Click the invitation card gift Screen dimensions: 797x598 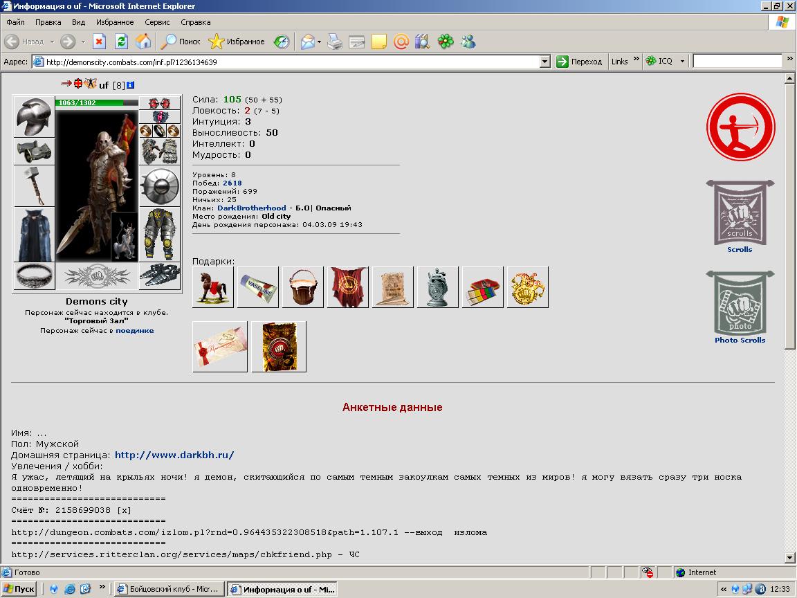click(x=220, y=347)
